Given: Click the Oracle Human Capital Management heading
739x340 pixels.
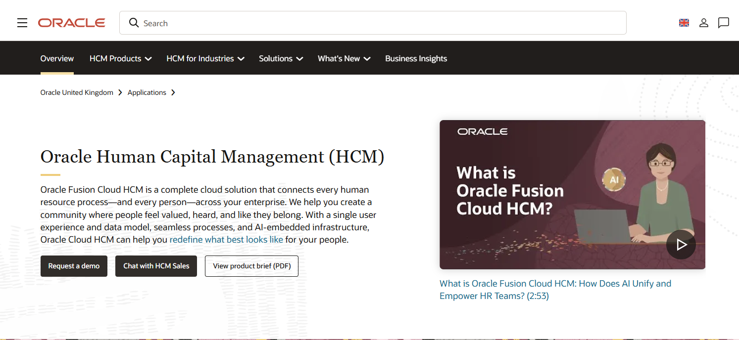Looking at the screenshot, I should (x=212, y=157).
